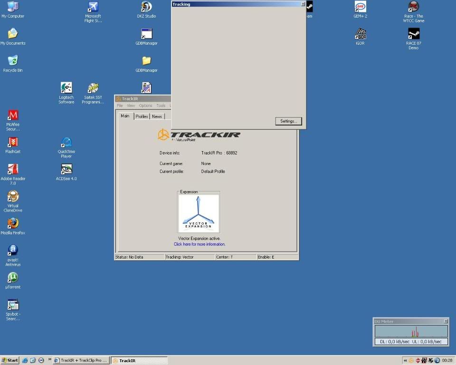Screen dimensions: 456x365
Task: Open the File menu in TrackIR
Action: (120, 106)
